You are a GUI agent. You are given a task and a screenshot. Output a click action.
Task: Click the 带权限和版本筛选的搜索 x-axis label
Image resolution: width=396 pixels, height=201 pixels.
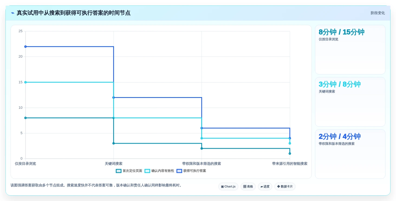(x=202, y=164)
